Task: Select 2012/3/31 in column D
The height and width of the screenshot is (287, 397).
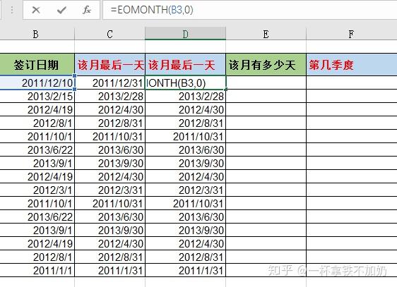Action: [x=185, y=190]
